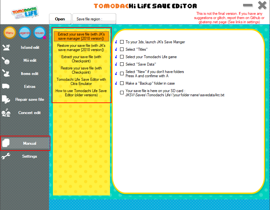The image size is (270, 210).
Task: Click the Tomodachi Life logo
Action: pyautogui.click(x=25, y=13)
